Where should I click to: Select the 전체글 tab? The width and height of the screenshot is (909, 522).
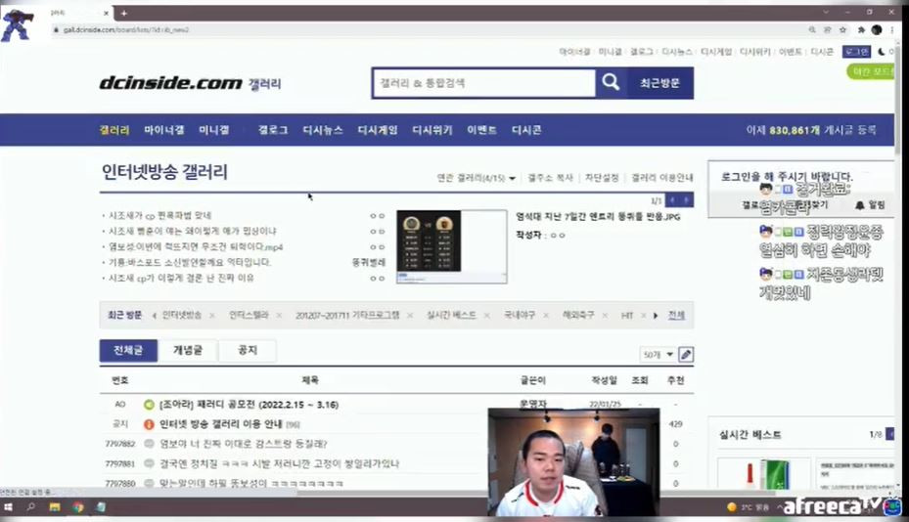(128, 351)
